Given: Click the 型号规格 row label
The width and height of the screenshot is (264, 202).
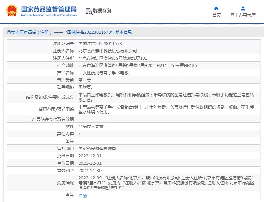Looking at the screenshot, I should tap(65, 88).
